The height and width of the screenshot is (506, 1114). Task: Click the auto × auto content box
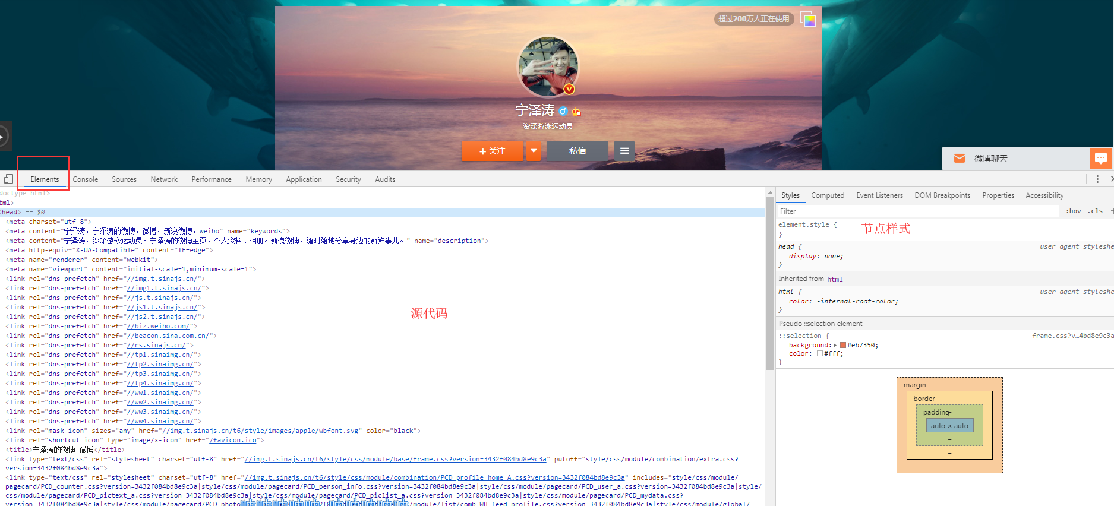click(x=949, y=426)
